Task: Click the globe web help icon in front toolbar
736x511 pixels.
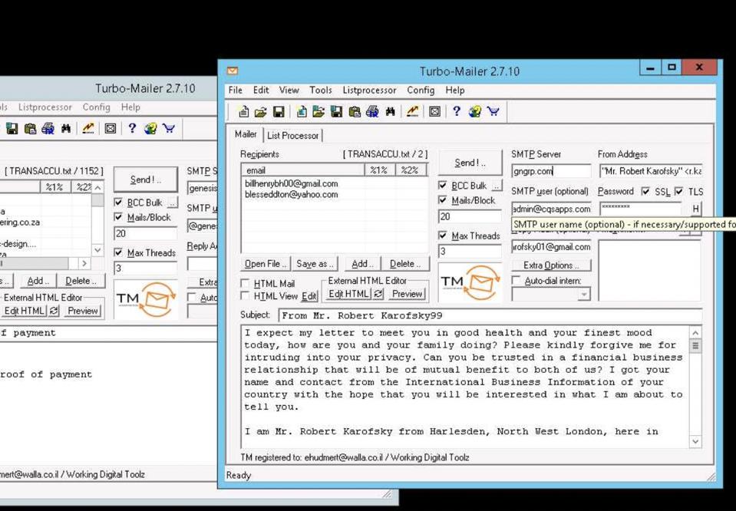Action: (475, 112)
